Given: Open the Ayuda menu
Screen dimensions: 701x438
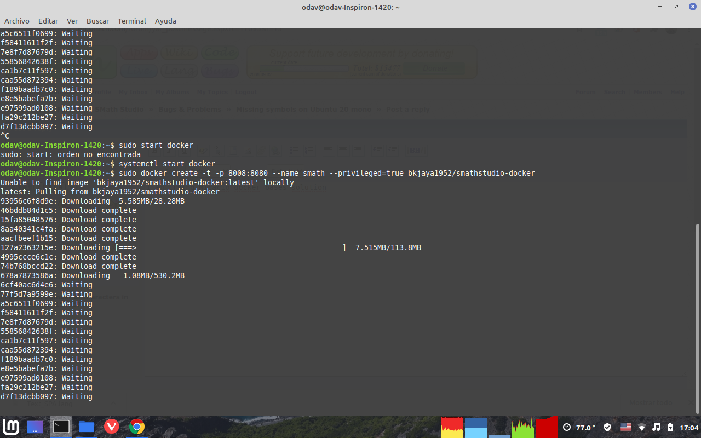Looking at the screenshot, I should (165, 21).
